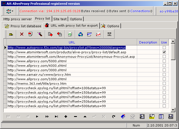Viewport: 179px width, 129px height.
Task: Open the top-level Options tab
Action: 76,19
